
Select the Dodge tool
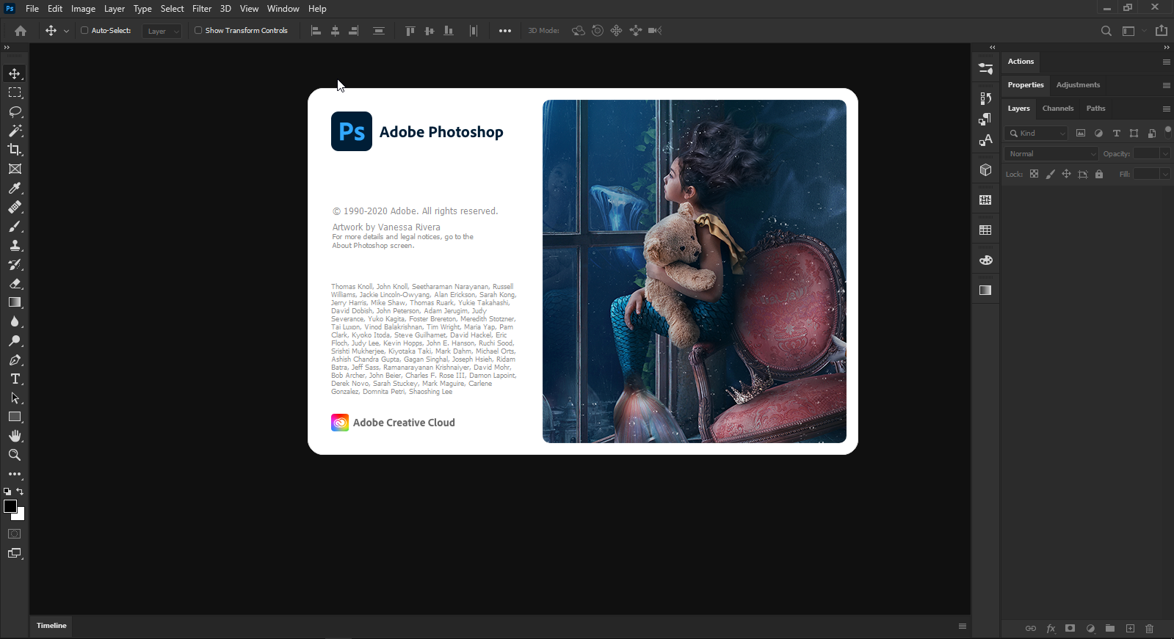15,340
